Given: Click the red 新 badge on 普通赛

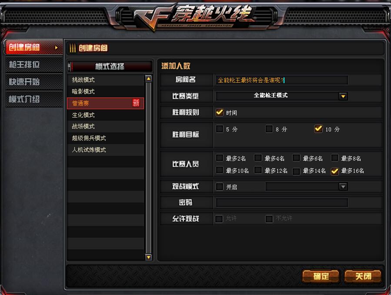Looking at the screenshot, I should pos(136,103).
